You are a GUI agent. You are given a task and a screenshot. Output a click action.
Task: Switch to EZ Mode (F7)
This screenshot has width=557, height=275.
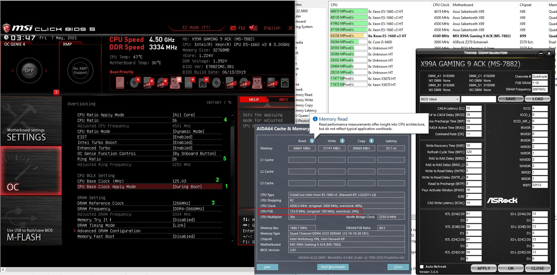tap(196, 27)
